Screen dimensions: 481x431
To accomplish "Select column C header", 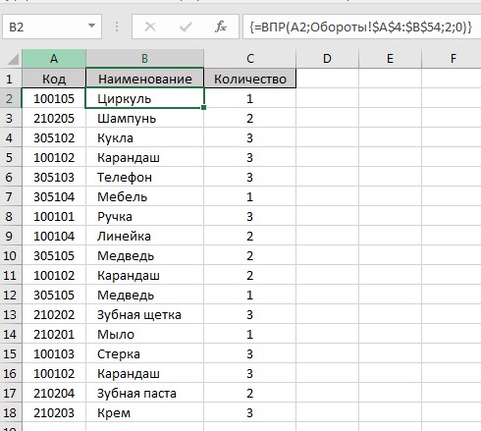I will (250, 59).
